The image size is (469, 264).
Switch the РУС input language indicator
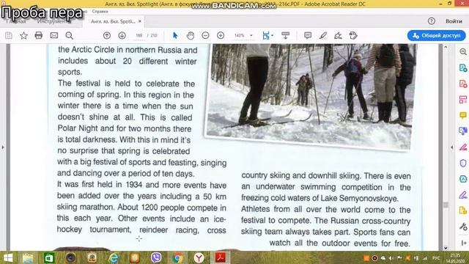436,258
